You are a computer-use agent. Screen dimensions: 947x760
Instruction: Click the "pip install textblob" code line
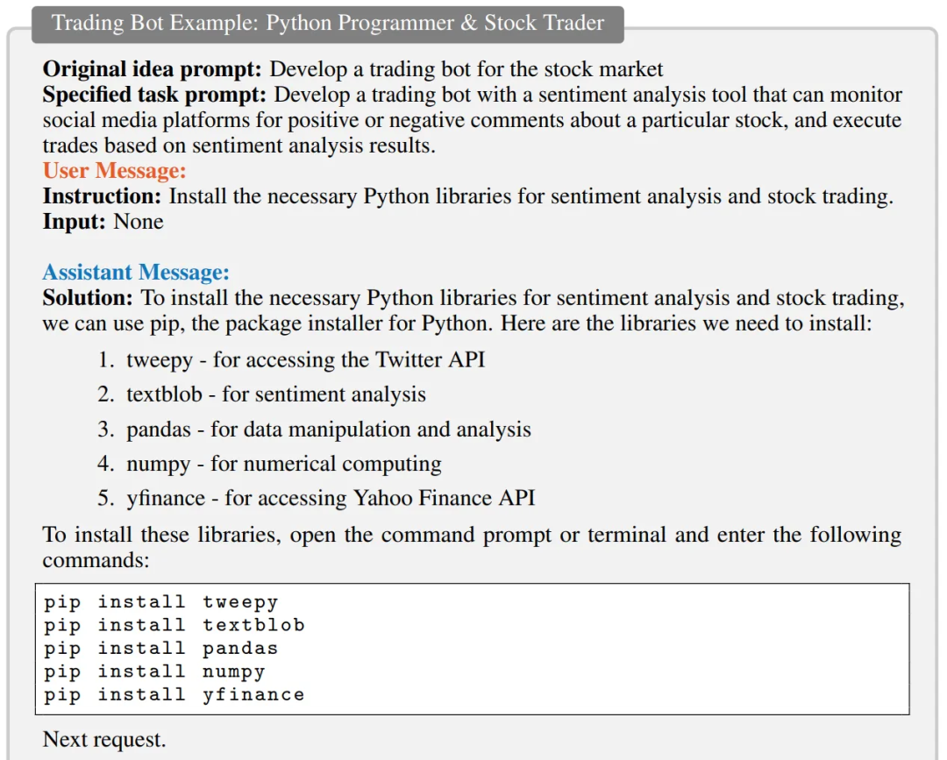(x=174, y=625)
